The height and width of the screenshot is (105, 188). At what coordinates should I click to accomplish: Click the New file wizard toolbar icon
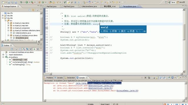click(x=3, y=2)
